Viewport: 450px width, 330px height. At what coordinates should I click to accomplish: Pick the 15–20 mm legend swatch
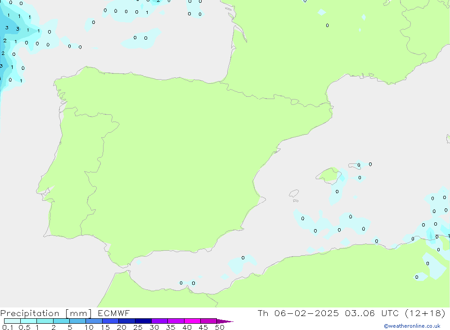111,321
